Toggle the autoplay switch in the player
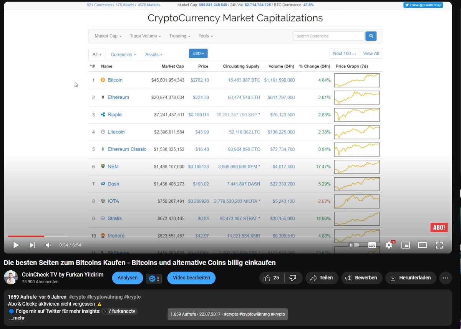 click(x=354, y=245)
